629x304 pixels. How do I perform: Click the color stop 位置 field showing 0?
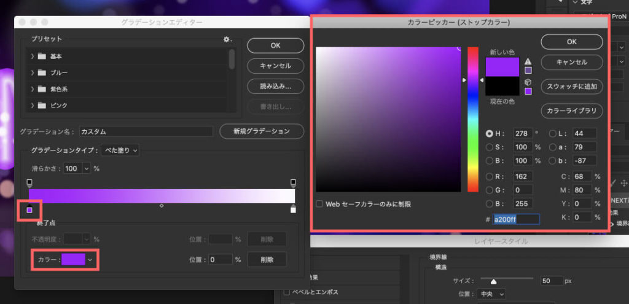click(x=221, y=260)
